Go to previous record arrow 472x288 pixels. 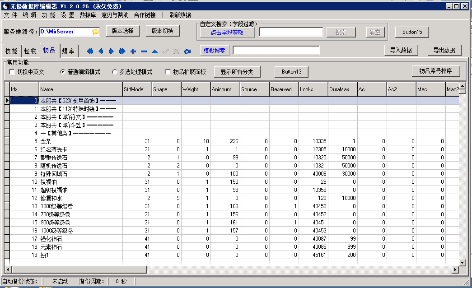pos(101,51)
